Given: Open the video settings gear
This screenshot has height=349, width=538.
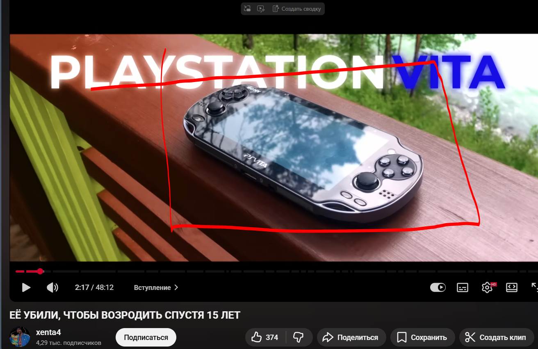Looking at the screenshot, I should (x=487, y=287).
